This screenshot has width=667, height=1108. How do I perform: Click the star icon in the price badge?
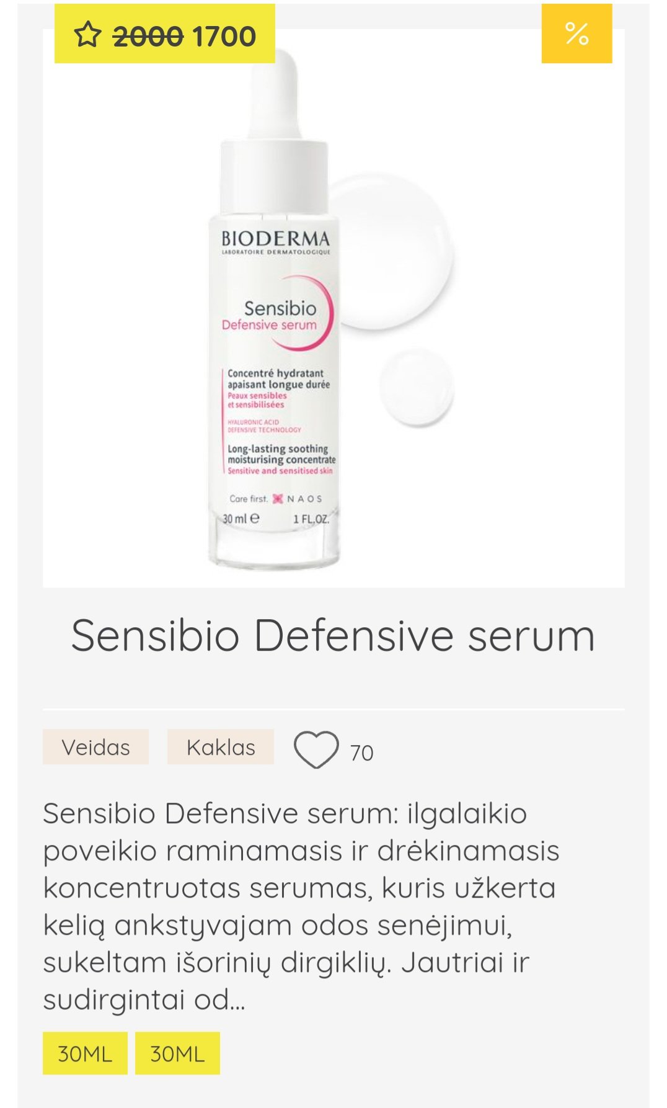click(87, 34)
